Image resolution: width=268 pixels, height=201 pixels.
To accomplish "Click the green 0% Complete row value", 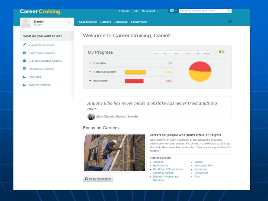I will 170,63.
